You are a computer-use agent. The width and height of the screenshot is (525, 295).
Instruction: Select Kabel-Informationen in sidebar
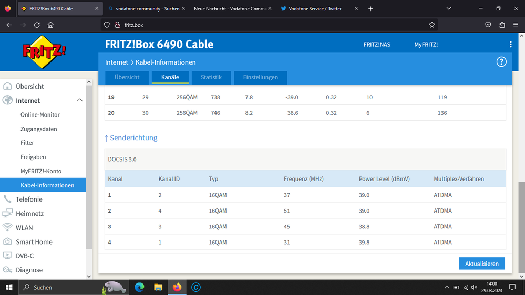(43, 185)
